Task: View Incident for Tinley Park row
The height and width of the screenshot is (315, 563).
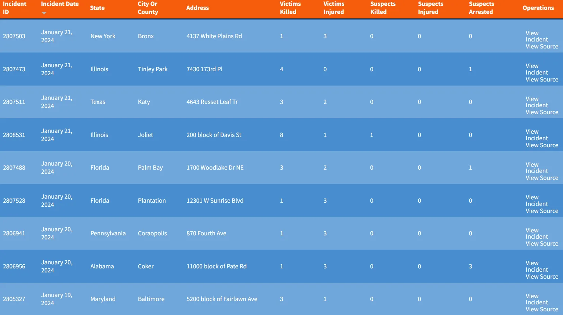Action: [x=537, y=69]
